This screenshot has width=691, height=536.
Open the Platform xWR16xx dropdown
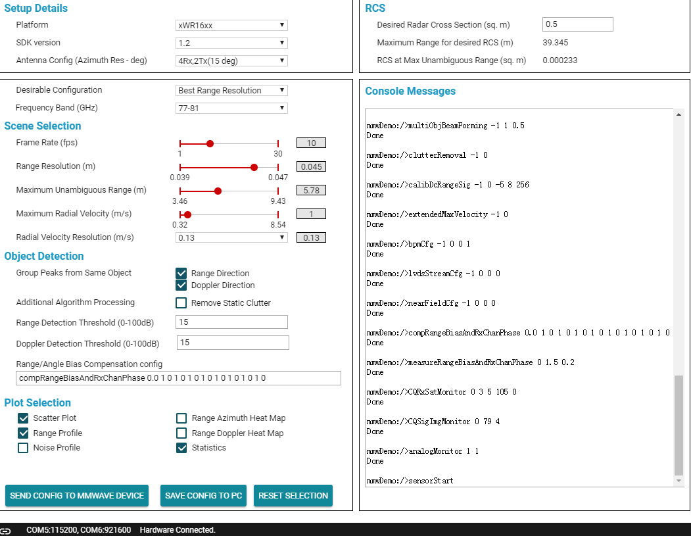(231, 25)
